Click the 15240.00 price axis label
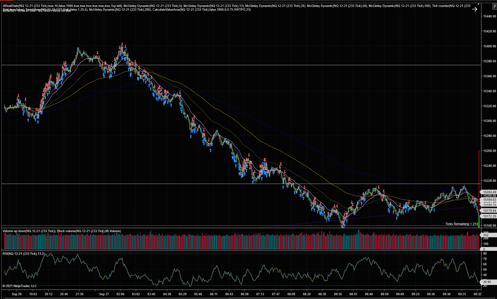The image size is (497, 299). click(x=489, y=166)
